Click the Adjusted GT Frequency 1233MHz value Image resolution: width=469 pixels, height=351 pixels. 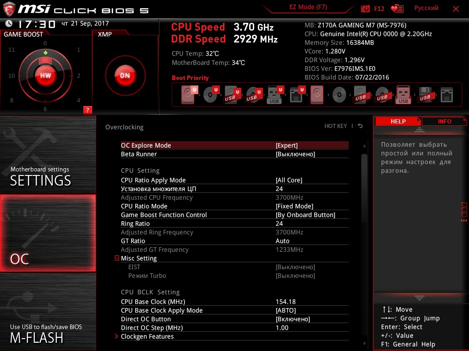click(289, 250)
